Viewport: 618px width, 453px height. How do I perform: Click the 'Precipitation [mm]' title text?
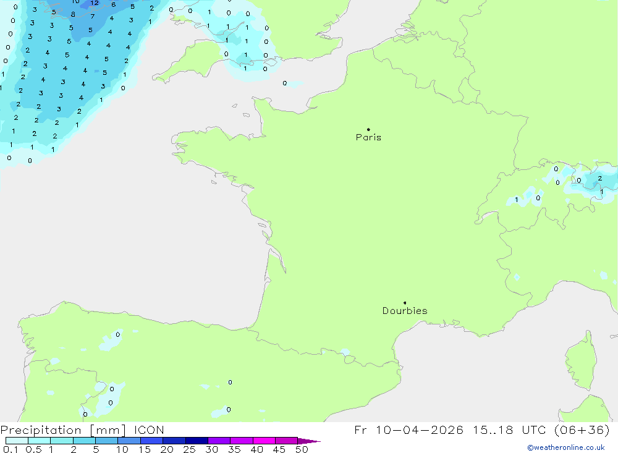[x=63, y=430]
